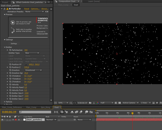The height and width of the screenshot is (130, 162).
Task: Switch to the Main_Comp timeline tab
Action: click(31, 107)
